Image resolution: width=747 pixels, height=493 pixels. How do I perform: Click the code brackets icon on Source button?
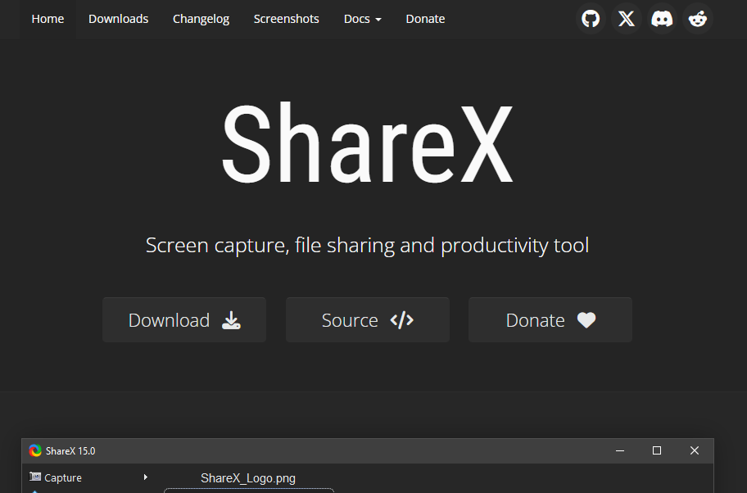(401, 320)
